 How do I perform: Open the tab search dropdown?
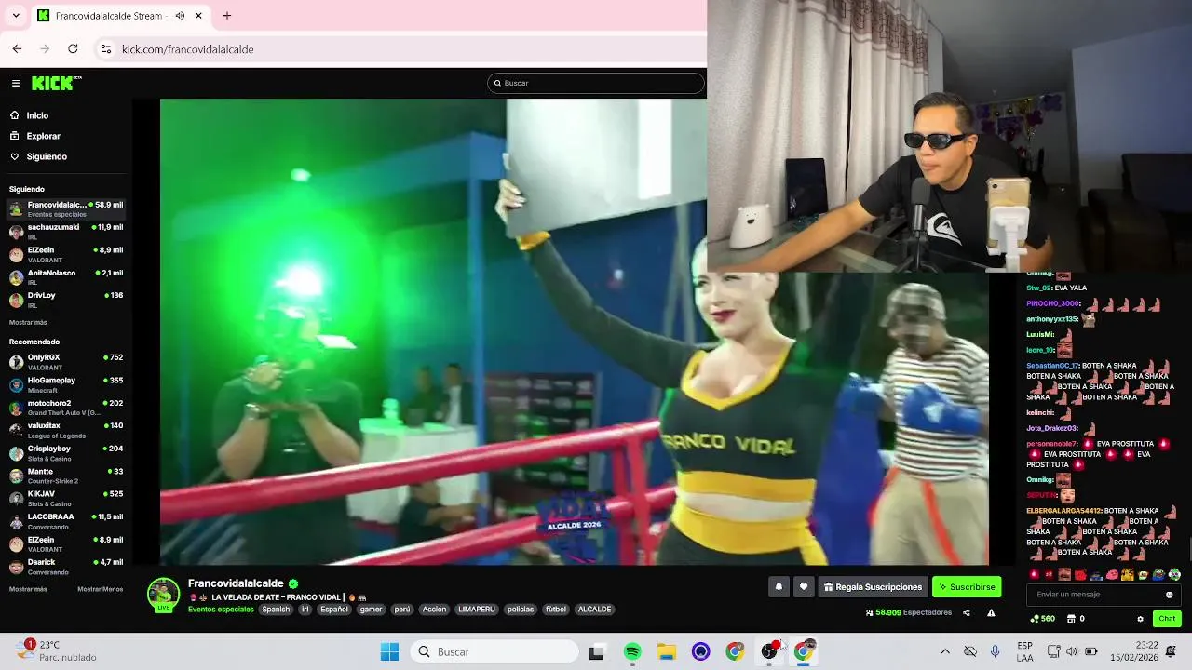pos(16,16)
